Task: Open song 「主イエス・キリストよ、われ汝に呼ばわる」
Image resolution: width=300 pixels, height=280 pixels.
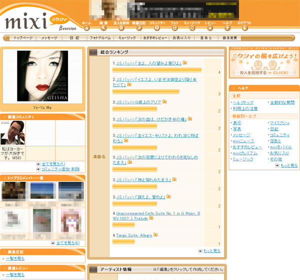Action: 155,138
